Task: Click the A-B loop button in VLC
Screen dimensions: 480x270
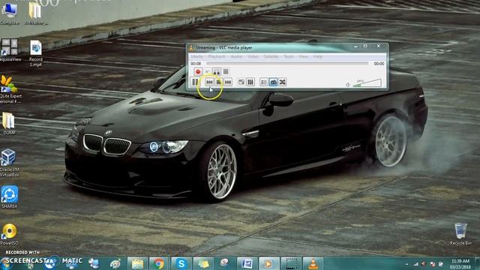Action: click(x=217, y=72)
